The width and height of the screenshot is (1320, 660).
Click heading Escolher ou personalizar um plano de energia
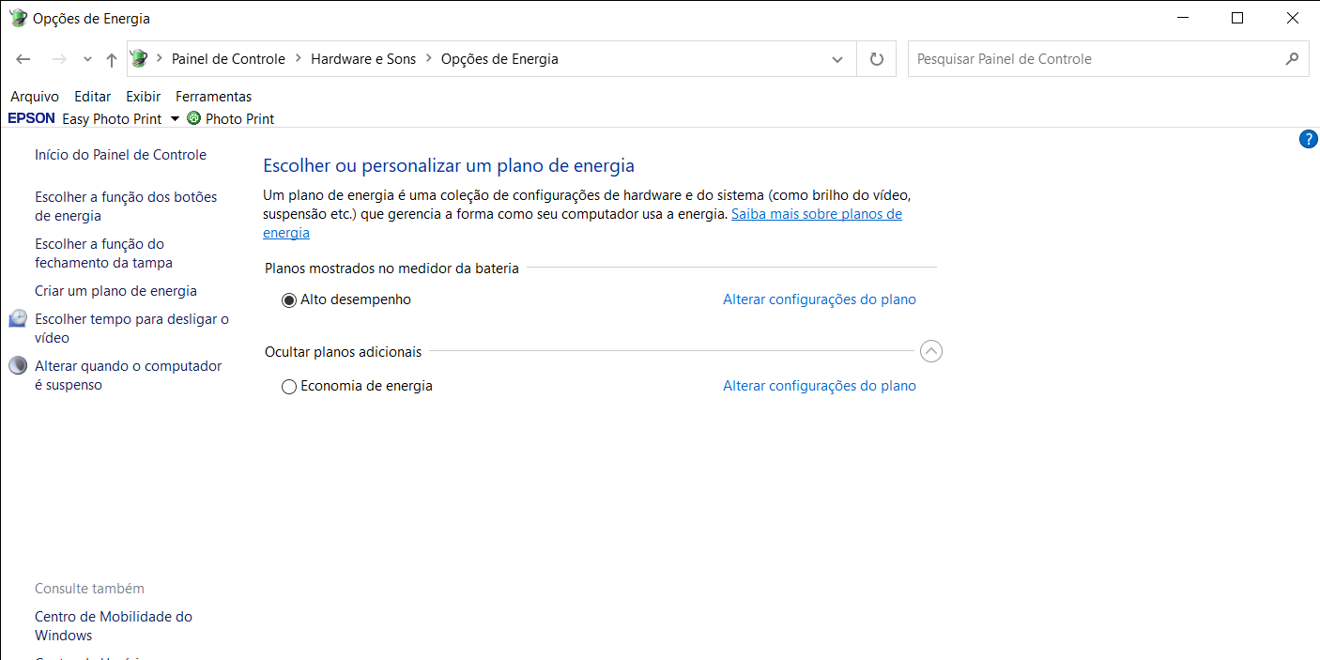point(449,166)
